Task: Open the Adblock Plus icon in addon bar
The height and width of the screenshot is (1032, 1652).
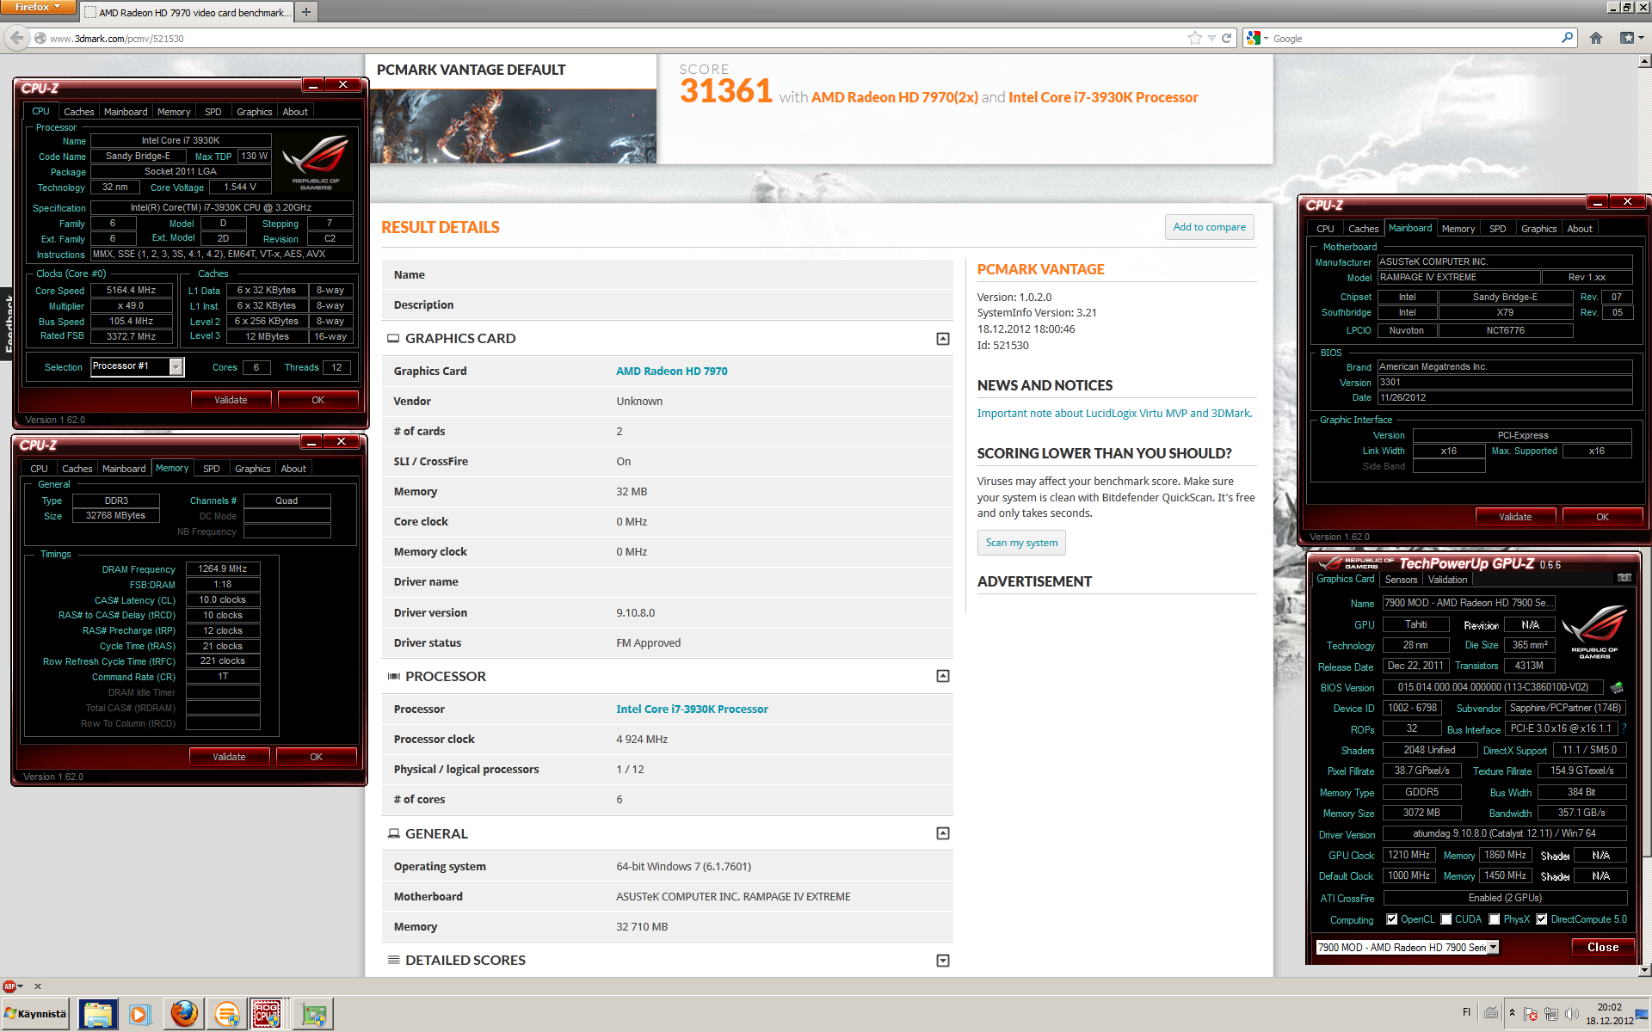Action: [10, 986]
